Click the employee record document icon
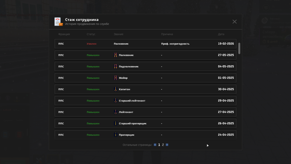The image size is (291, 164). tap(58, 22)
